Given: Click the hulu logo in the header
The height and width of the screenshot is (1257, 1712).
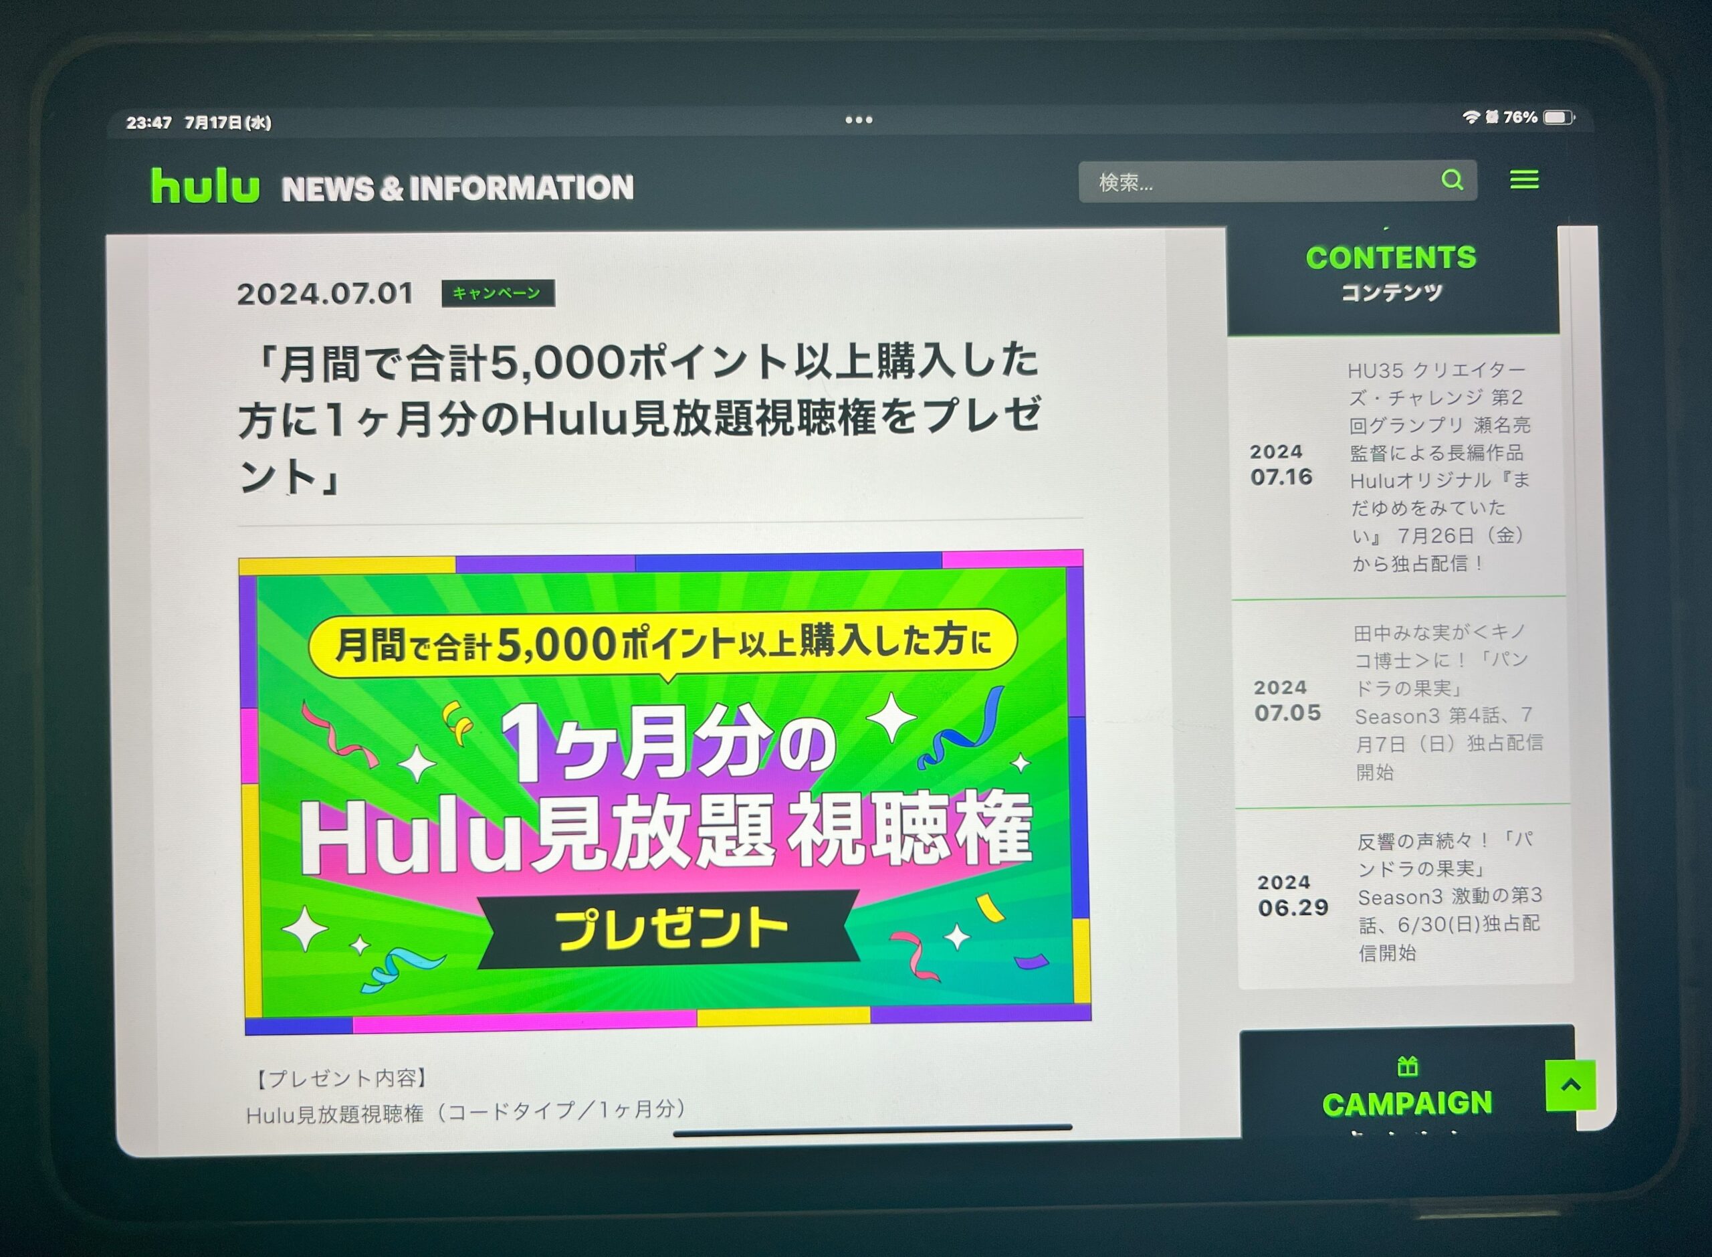Looking at the screenshot, I should pyautogui.click(x=205, y=187).
